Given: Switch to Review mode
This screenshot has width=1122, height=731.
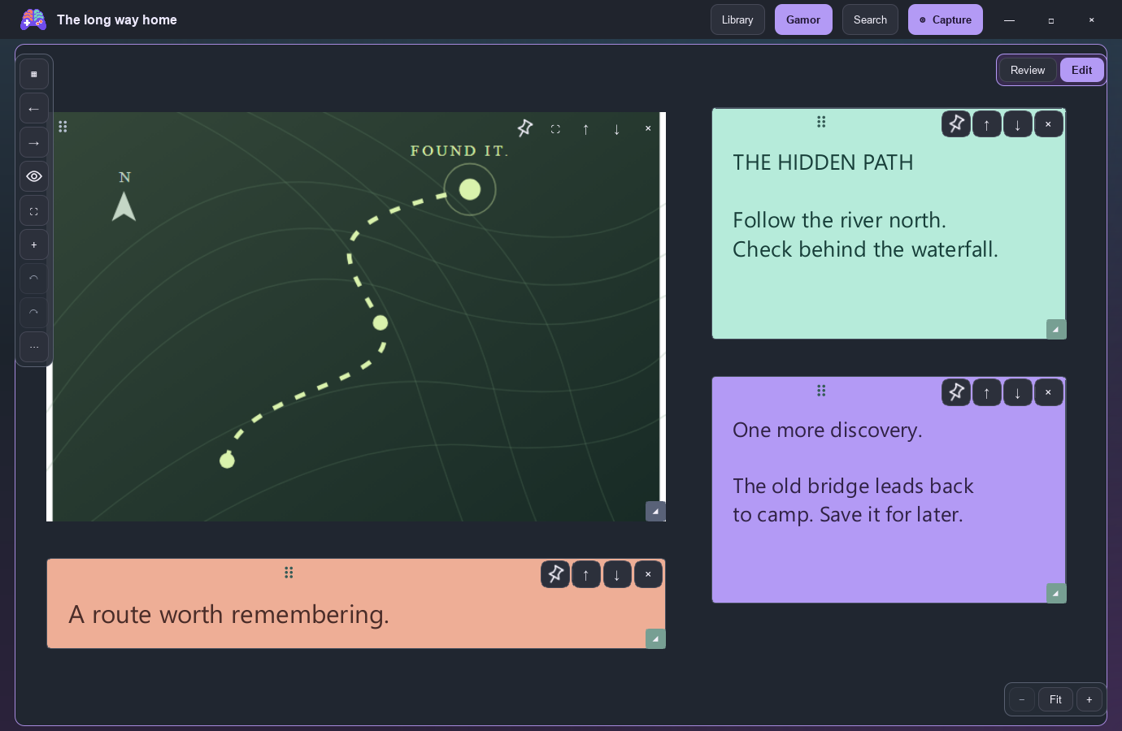Looking at the screenshot, I should (x=1028, y=70).
